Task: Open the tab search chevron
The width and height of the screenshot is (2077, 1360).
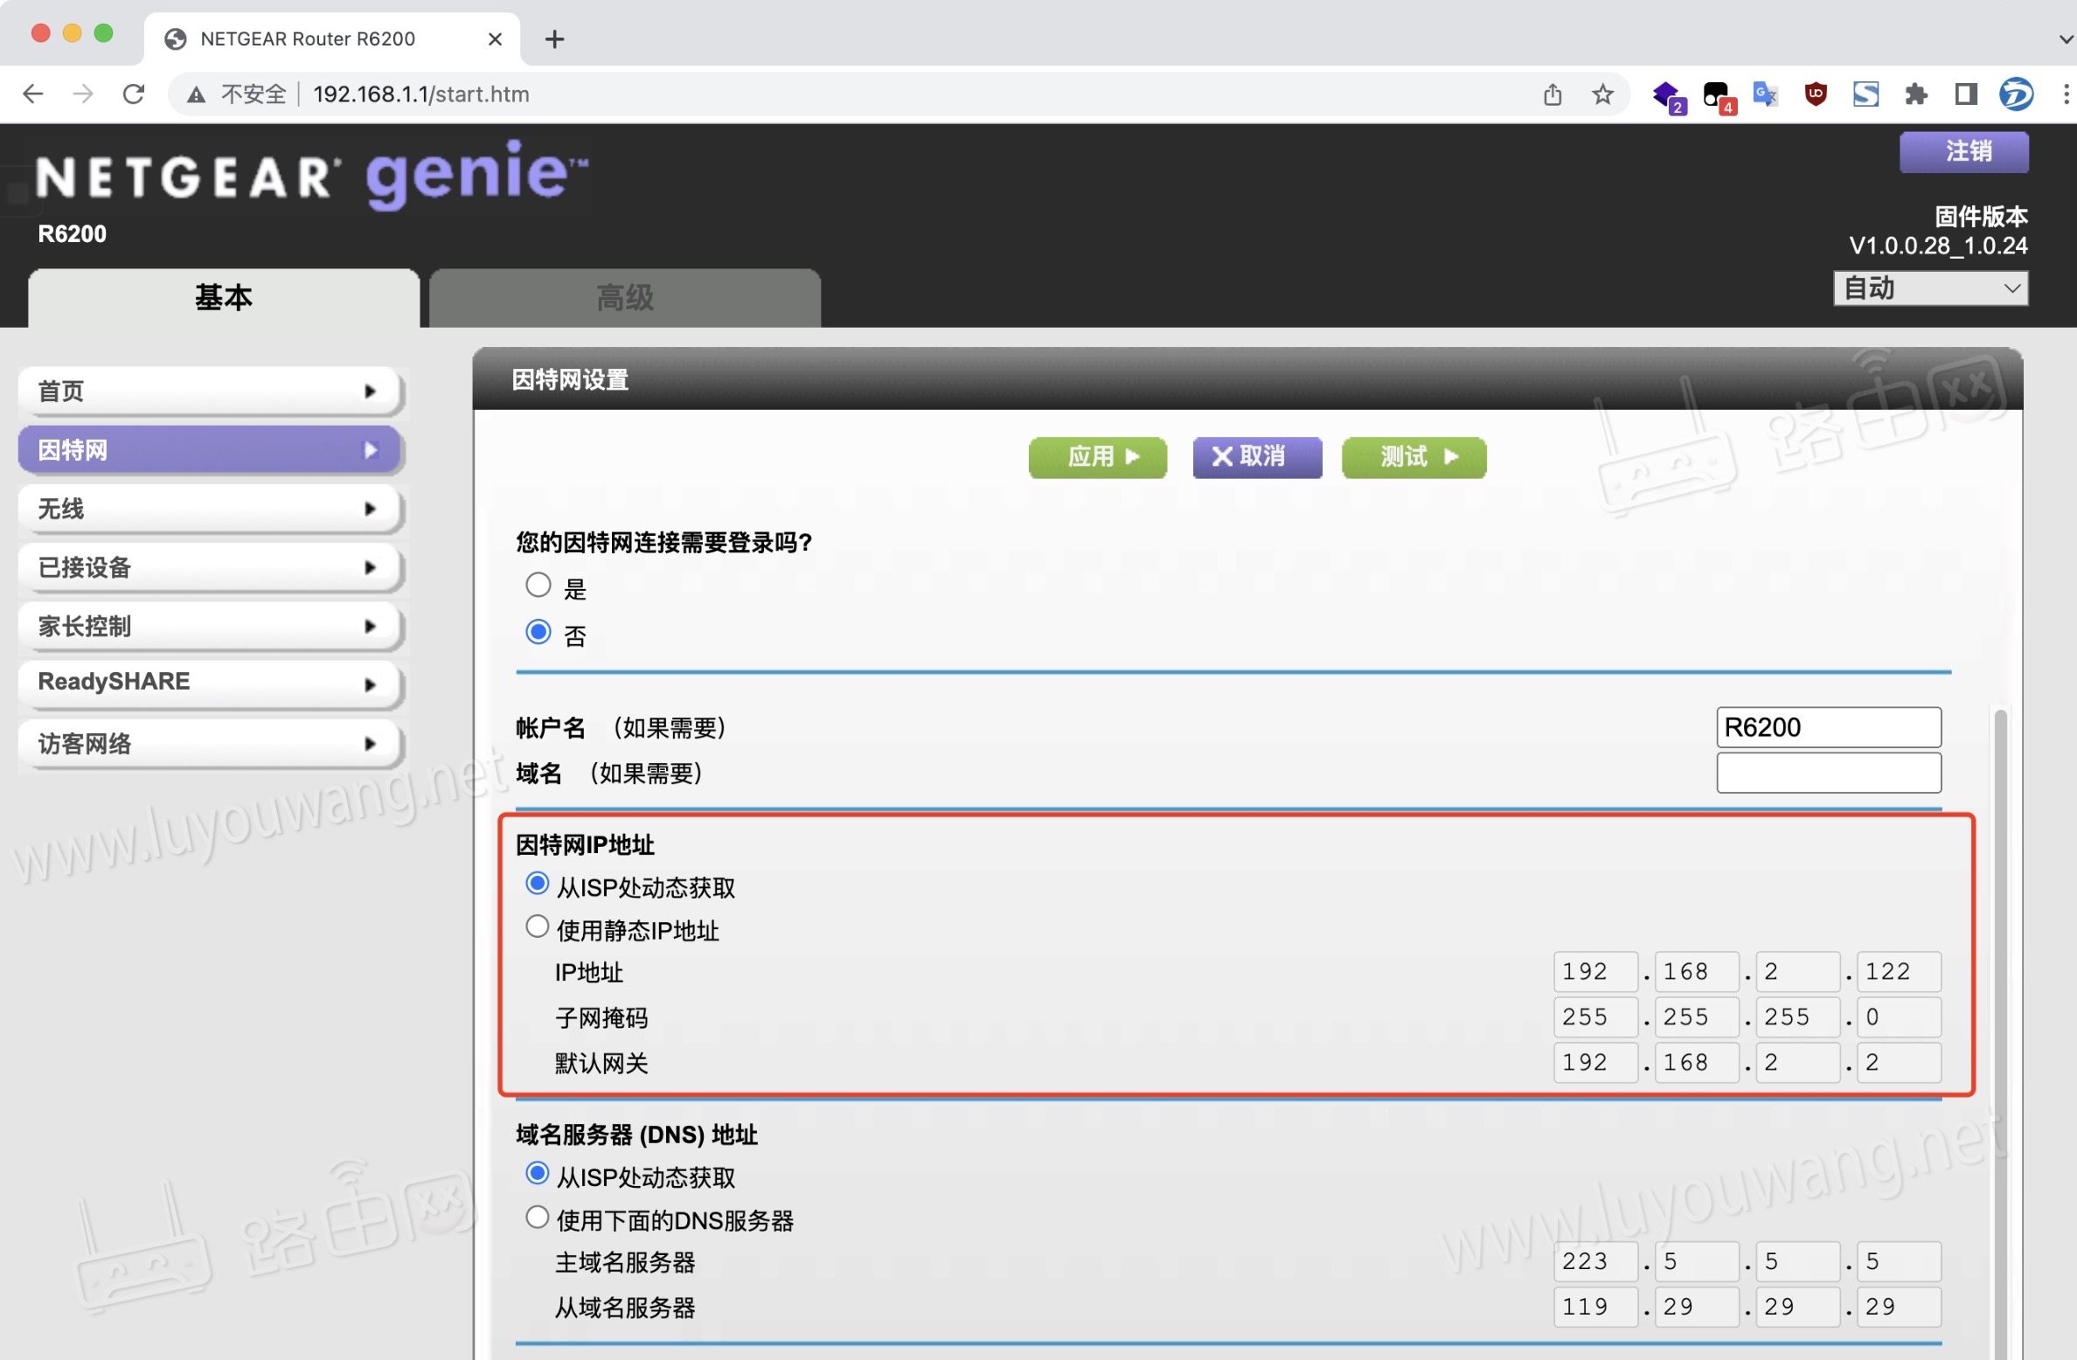Action: point(2065,38)
